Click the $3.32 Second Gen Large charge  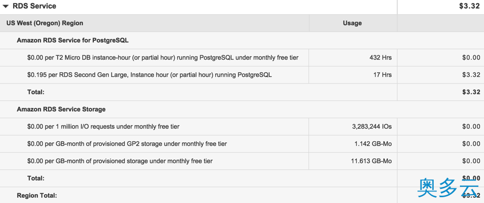coord(471,75)
